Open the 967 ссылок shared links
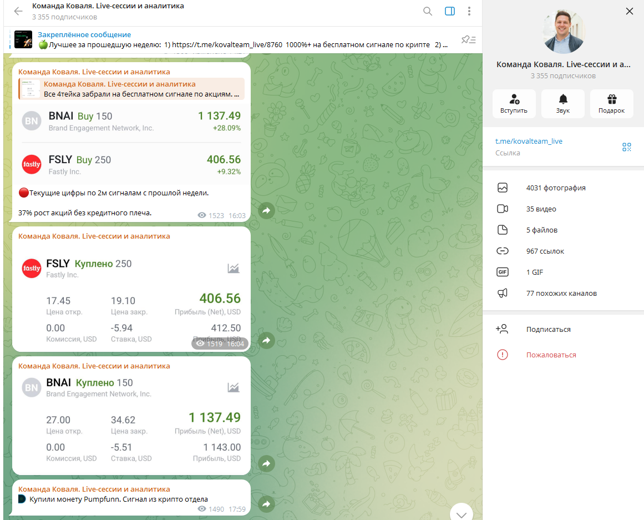 pos(545,251)
